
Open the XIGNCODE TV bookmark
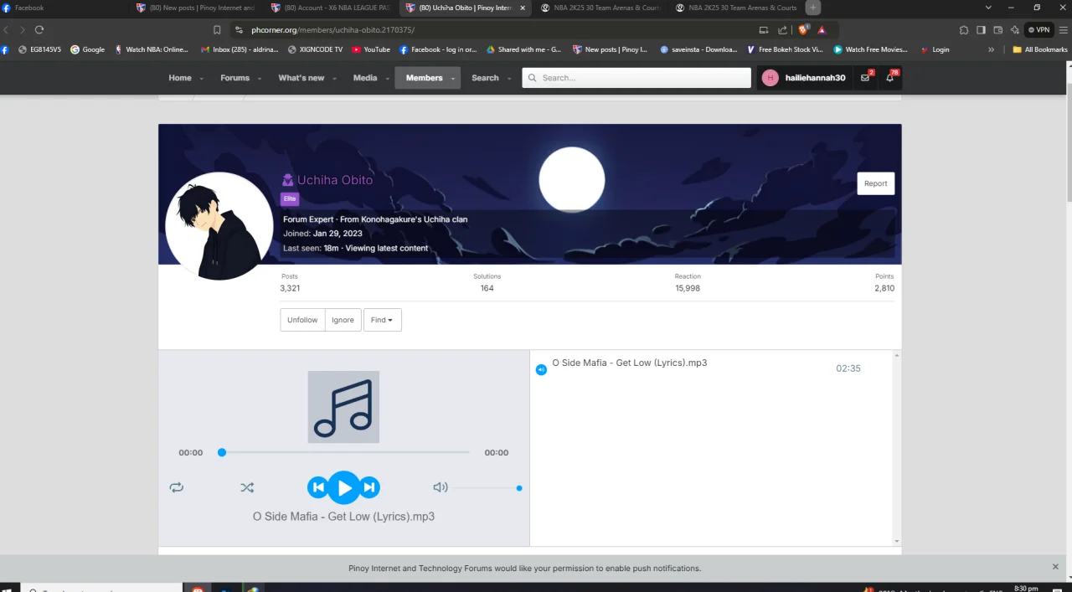[x=315, y=49]
